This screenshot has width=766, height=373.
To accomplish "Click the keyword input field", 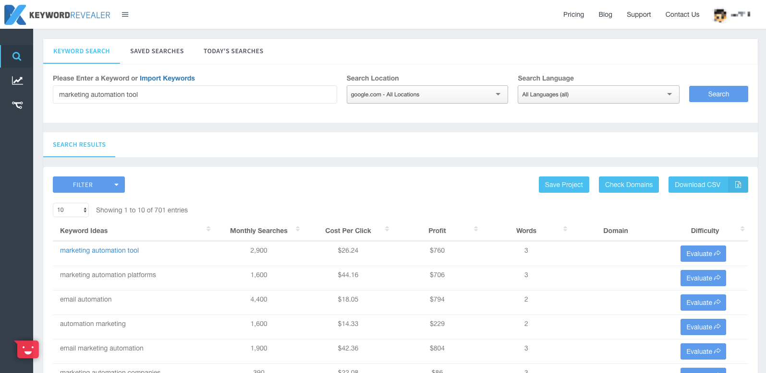I will click(195, 94).
